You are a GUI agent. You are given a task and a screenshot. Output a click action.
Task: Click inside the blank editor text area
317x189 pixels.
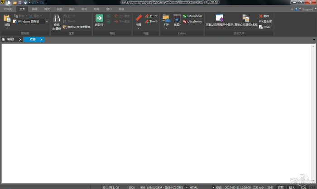point(158,113)
